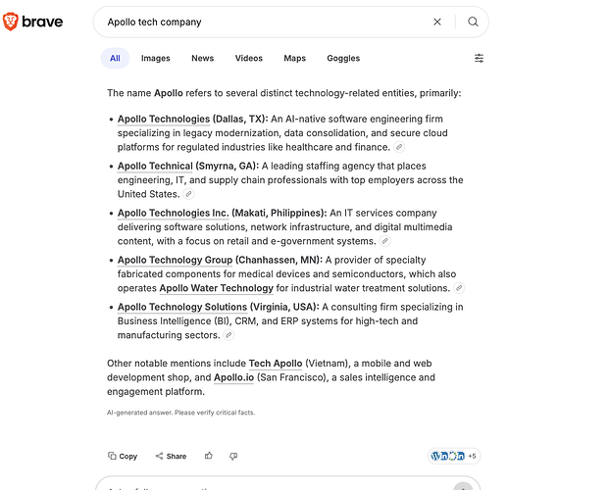Open the Maps tab
609x490 pixels.
pos(294,58)
